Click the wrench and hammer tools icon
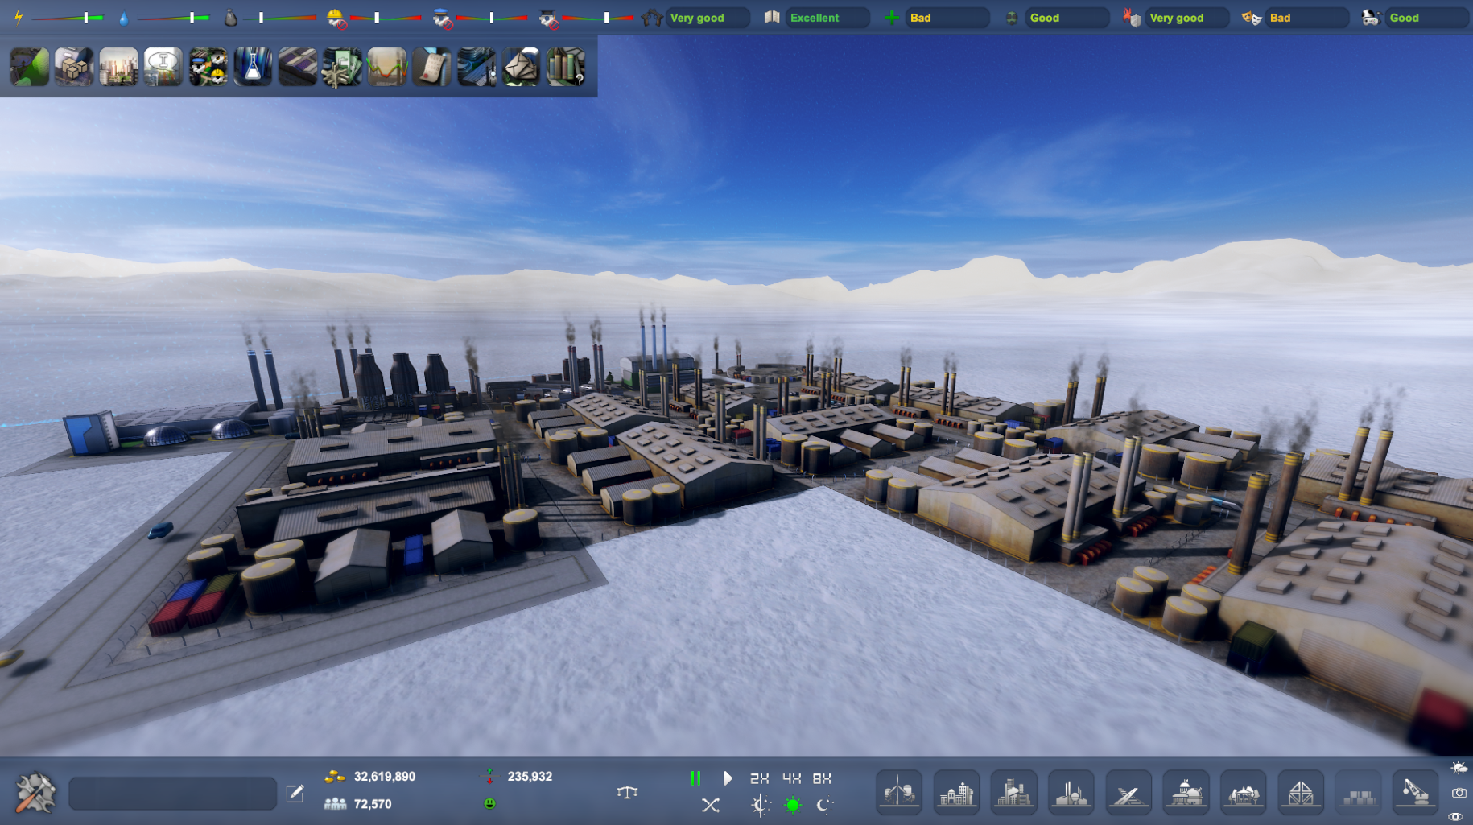1473x825 pixels. [35, 792]
